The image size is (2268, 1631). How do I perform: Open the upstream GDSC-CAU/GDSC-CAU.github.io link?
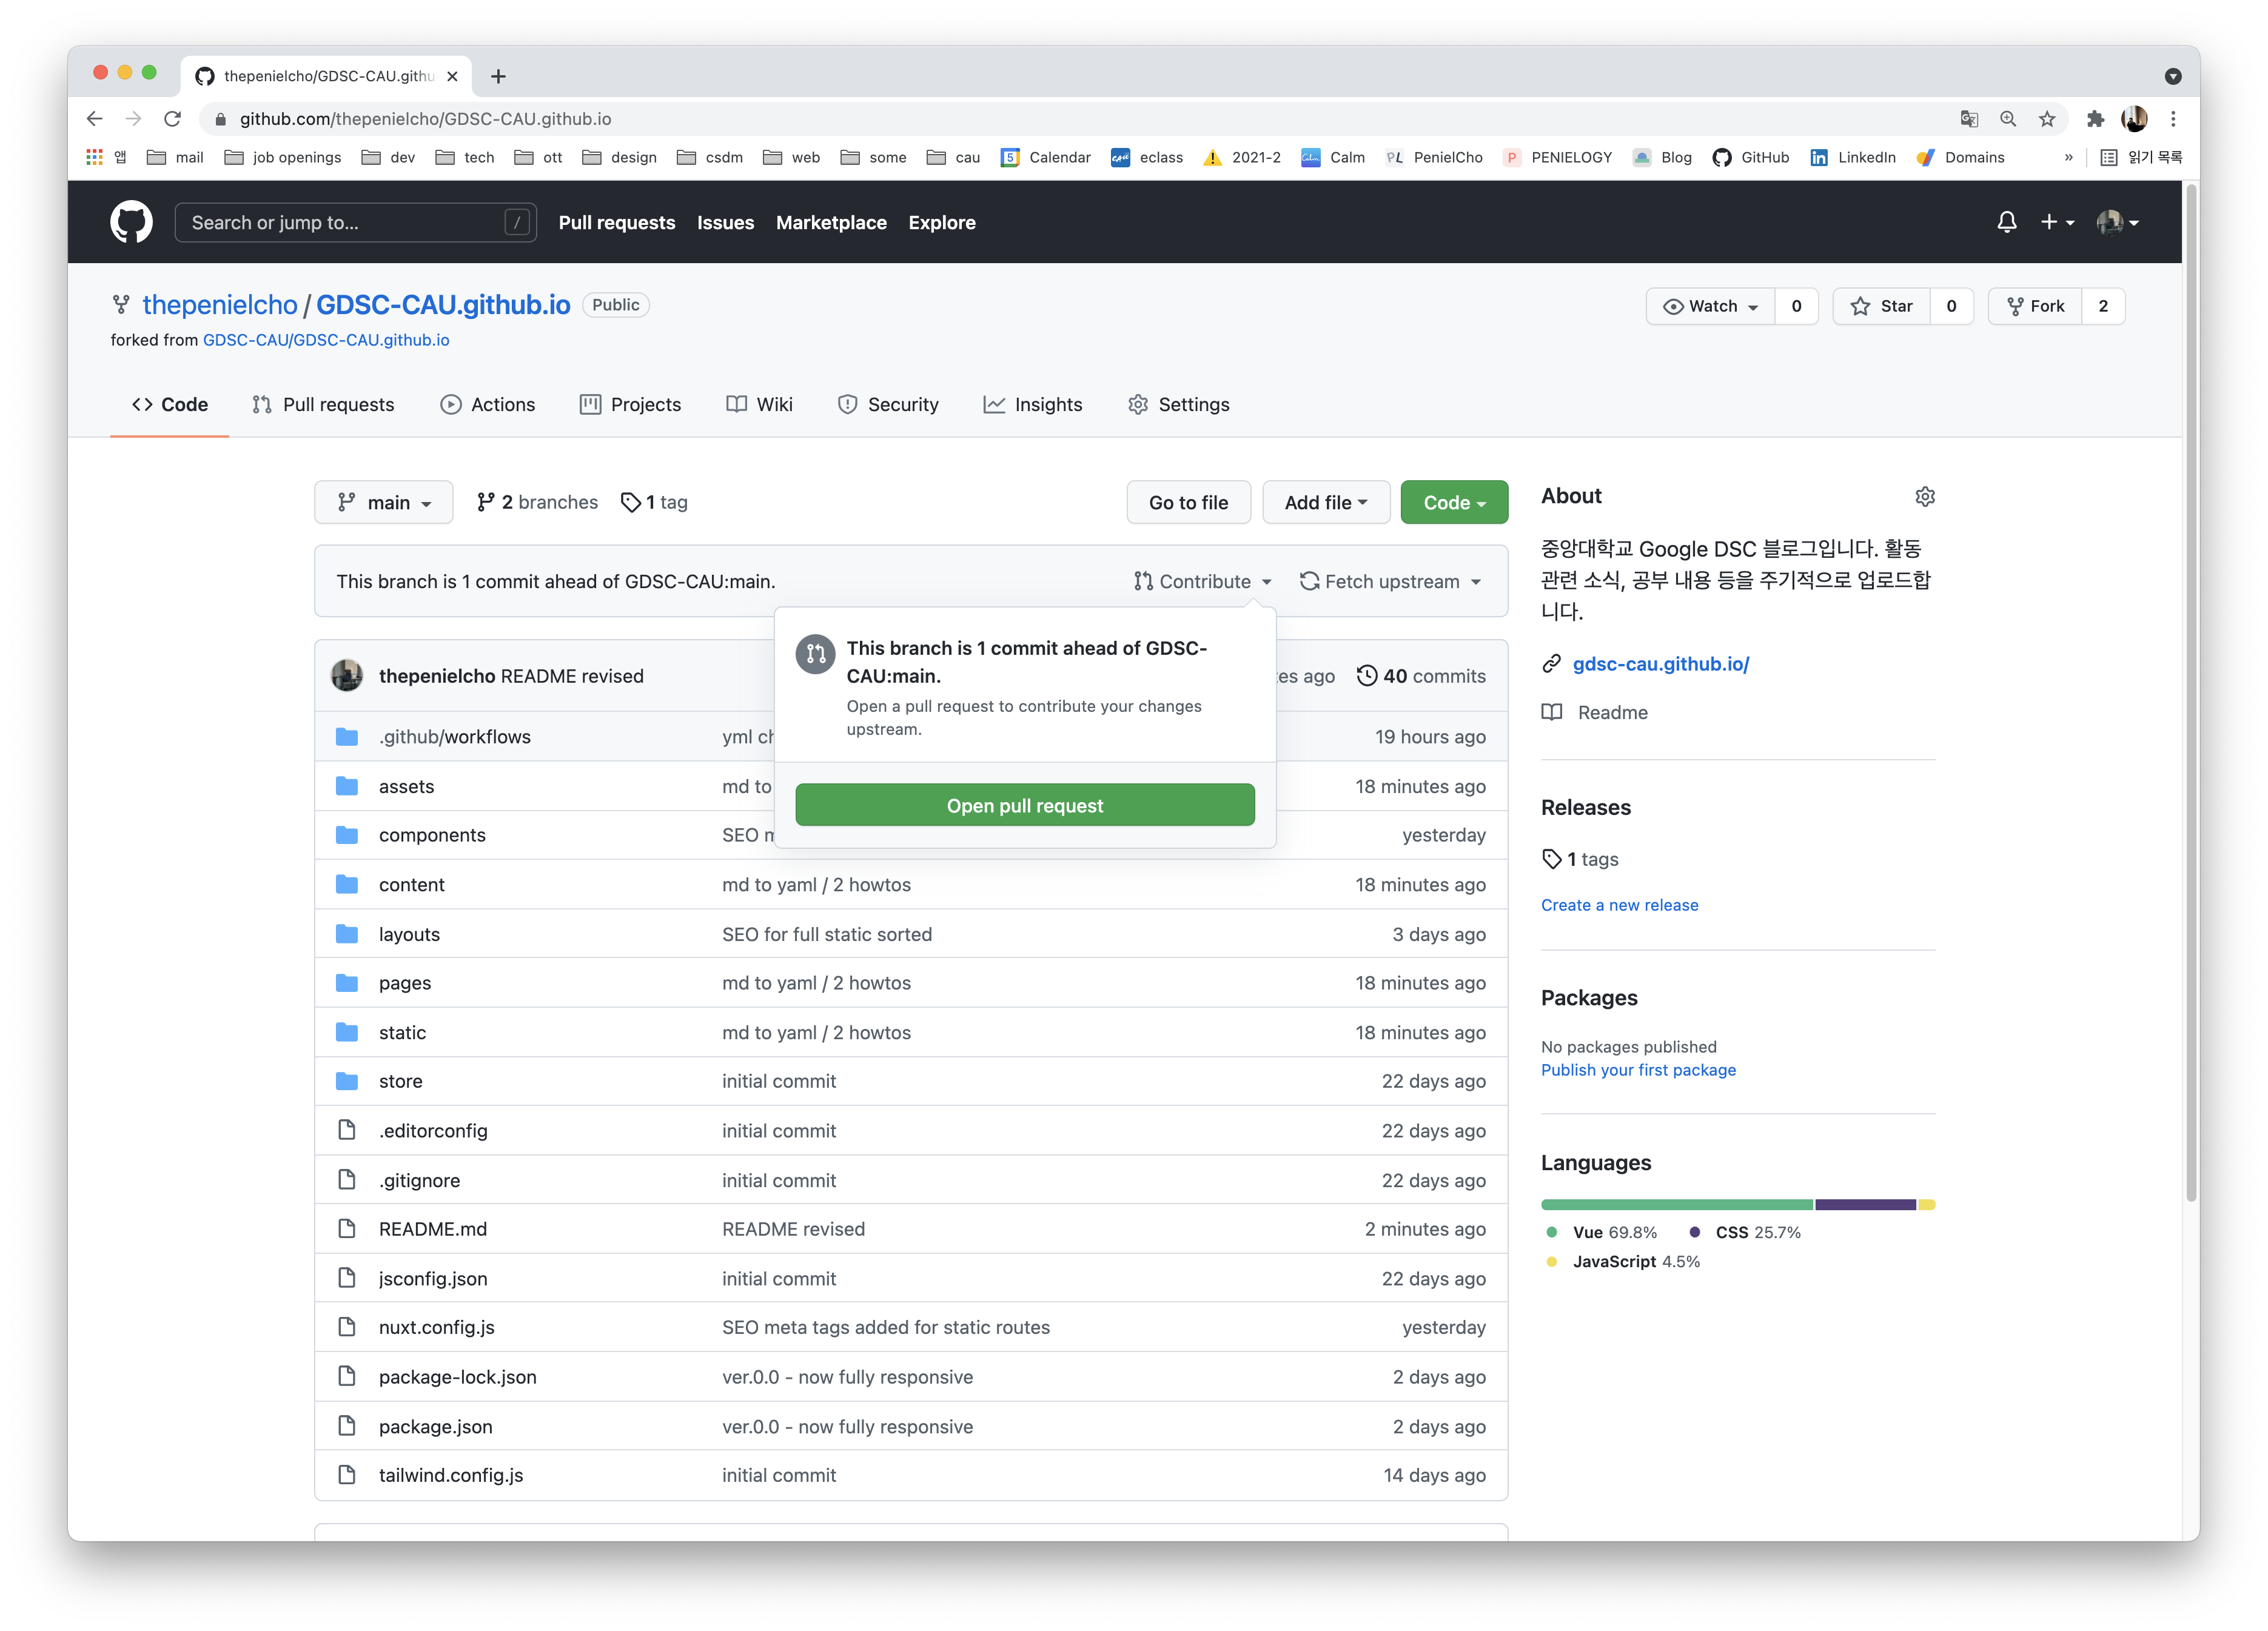pyautogui.click(x=326, y=340)
